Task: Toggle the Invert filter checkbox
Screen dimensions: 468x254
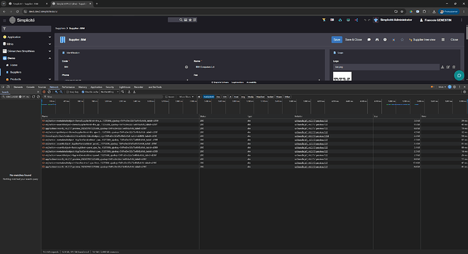Action: click(x=166, y=97)
